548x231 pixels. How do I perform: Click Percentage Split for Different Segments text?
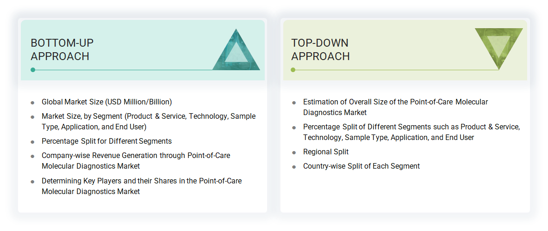click(x=106, y=141)
